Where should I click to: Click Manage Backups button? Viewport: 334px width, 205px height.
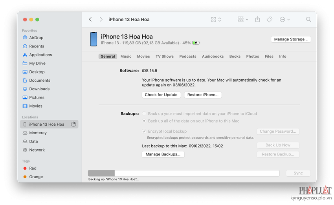(x=163, y=154)
